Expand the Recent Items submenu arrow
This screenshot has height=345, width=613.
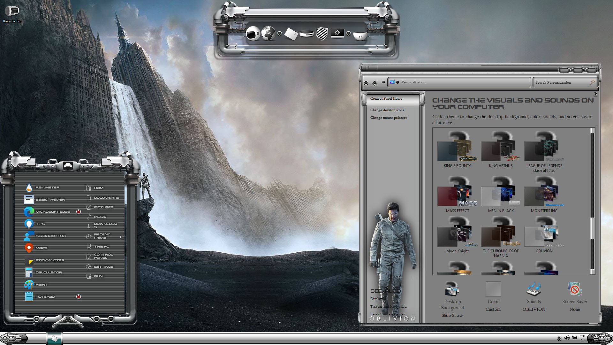[x=121, y=237]
